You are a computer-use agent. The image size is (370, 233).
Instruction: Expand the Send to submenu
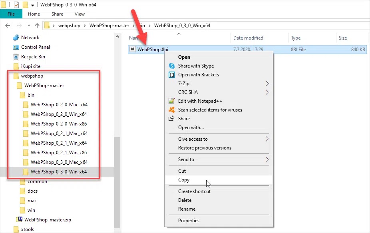(x=267, y=159)
